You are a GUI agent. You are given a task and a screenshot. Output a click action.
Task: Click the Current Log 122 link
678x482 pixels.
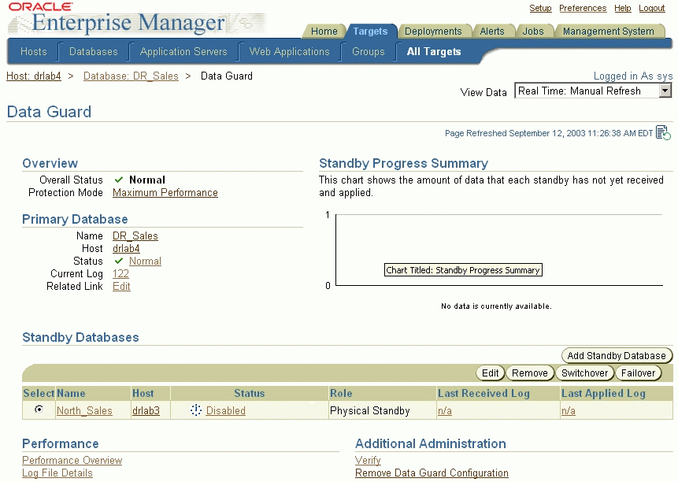tap(120, 274)
